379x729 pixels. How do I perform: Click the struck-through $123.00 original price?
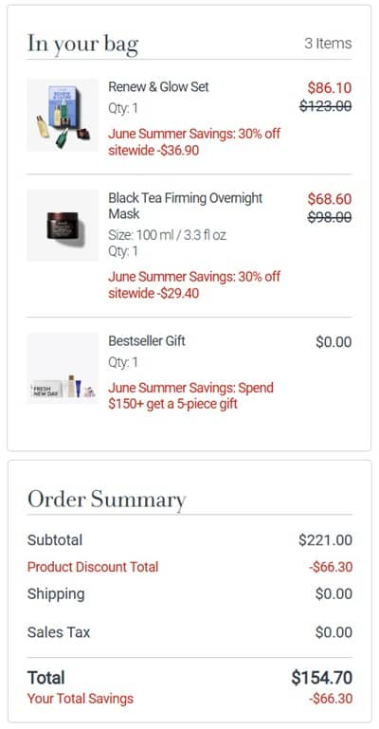326,106
